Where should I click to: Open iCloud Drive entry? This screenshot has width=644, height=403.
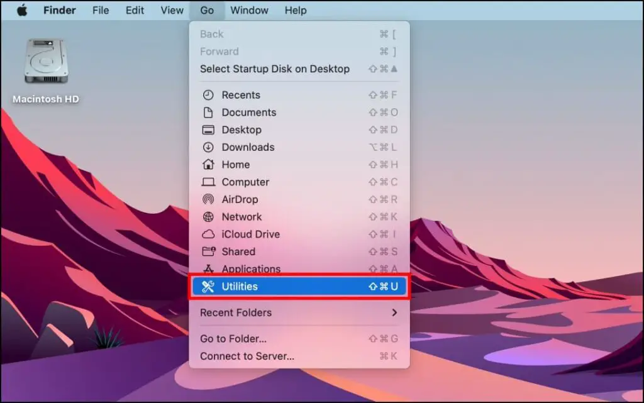pos(299,235)
